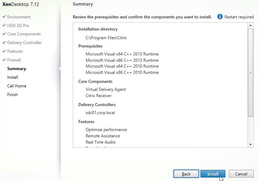Click the Virtual Delivery Agent entry
This screenshot has width=258, height=181.
[x=106, y=89]
